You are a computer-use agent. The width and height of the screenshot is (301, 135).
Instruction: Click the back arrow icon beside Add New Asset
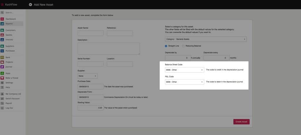pyautogui.click(x=31, y=5)
